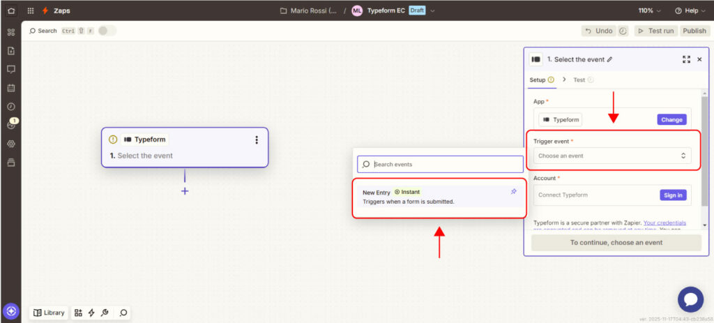Click the Publish button
This screenshot has height=323, width=714.
click(x=694, y=31)
